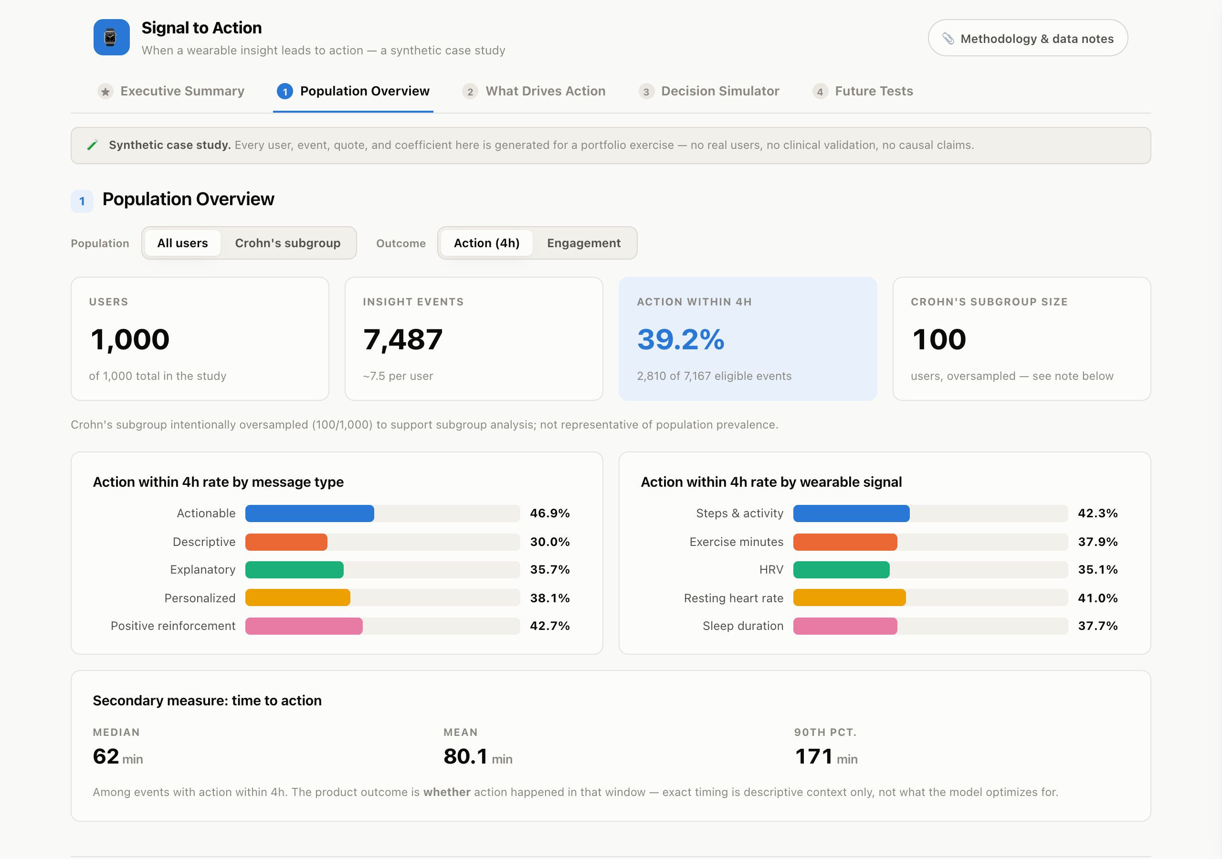
Task: Click the 37.7% Sleep duration value
Action: coord(1098,626)
